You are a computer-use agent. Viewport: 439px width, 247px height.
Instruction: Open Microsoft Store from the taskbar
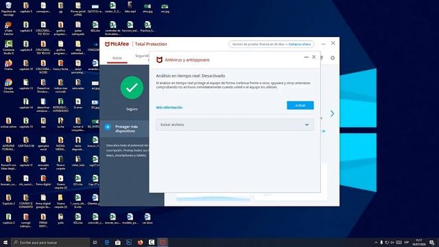[118, 242]
